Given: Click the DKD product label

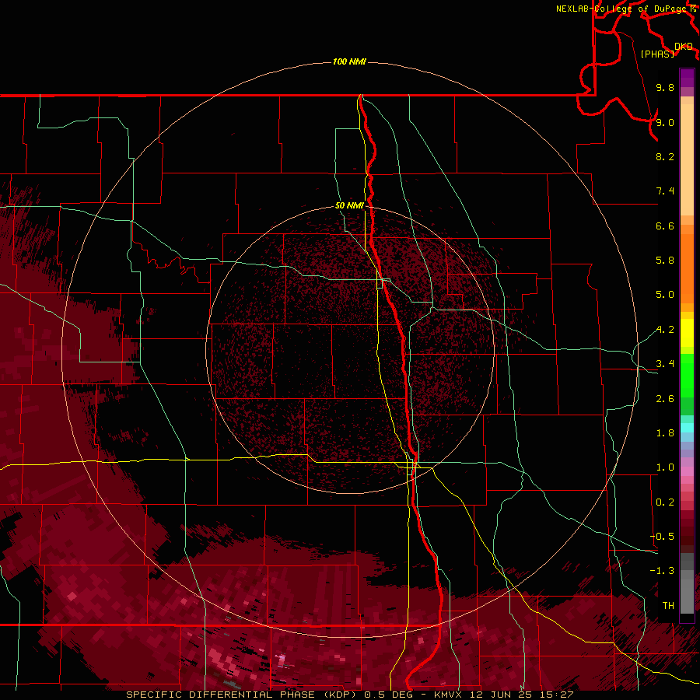Looking at the screenshot, I should (684, 47).
